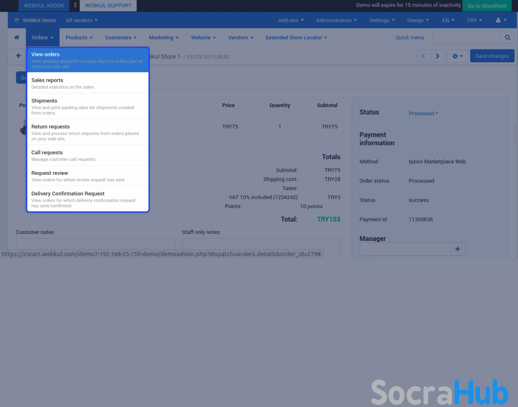Expand the Vendors menu

click(x=240, y=37)
